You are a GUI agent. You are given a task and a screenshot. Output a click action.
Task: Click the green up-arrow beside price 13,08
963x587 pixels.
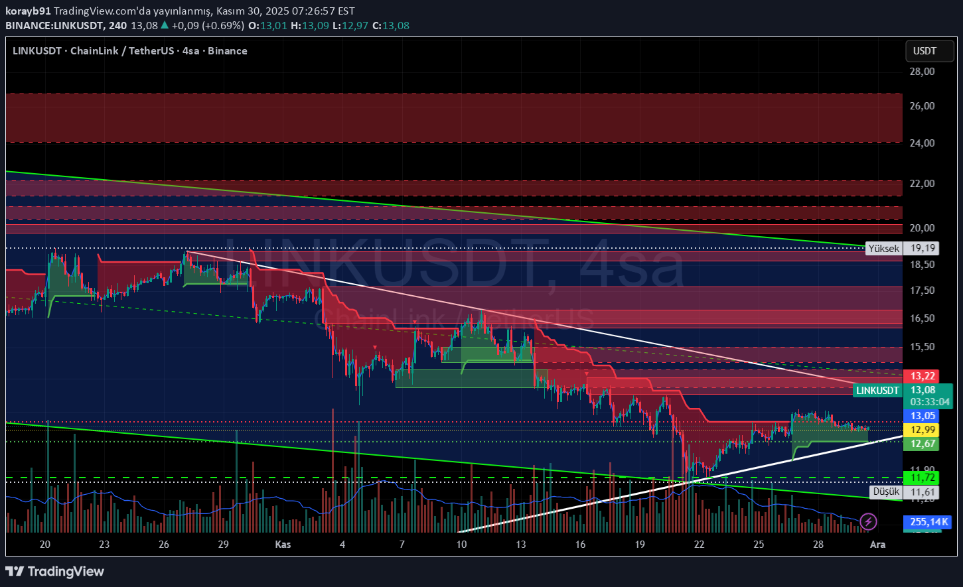(x=165, y=25)
